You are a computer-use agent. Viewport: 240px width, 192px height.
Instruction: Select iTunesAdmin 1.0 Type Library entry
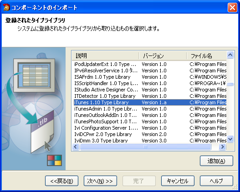point(106,109)
